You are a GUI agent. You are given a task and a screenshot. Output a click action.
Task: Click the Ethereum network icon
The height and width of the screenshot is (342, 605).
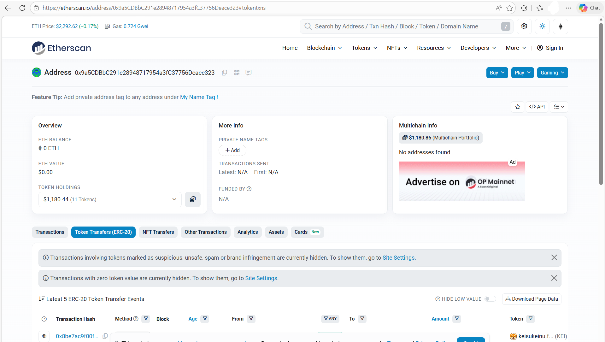(x=561, y=27)
